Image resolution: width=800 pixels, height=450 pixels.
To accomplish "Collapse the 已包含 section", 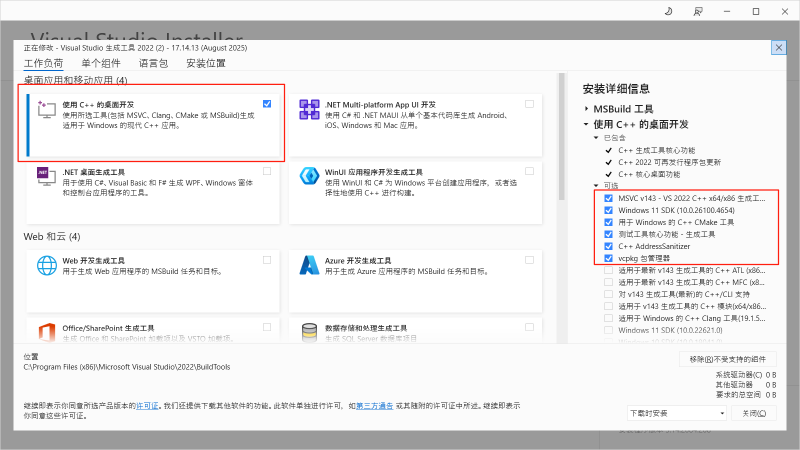I will (x=596, y=138).
